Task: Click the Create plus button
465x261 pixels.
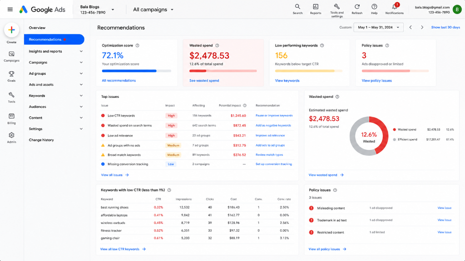Action: tap(11, 30)
